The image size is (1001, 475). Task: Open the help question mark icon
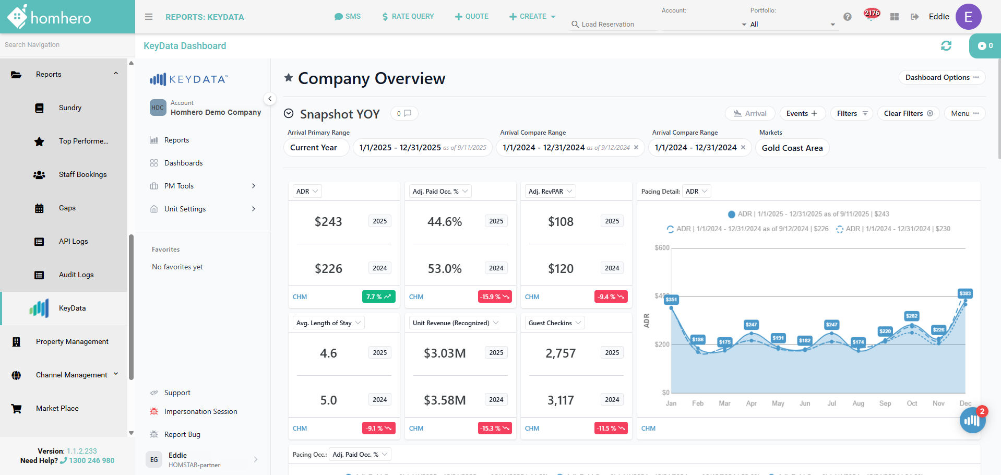tap(848, 17)
